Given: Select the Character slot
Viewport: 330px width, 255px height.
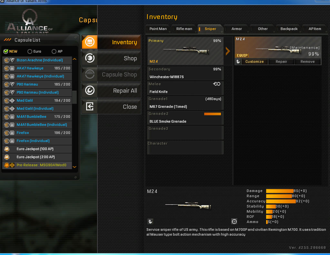Looking at the screenshot, I should [x=185, y=148].
